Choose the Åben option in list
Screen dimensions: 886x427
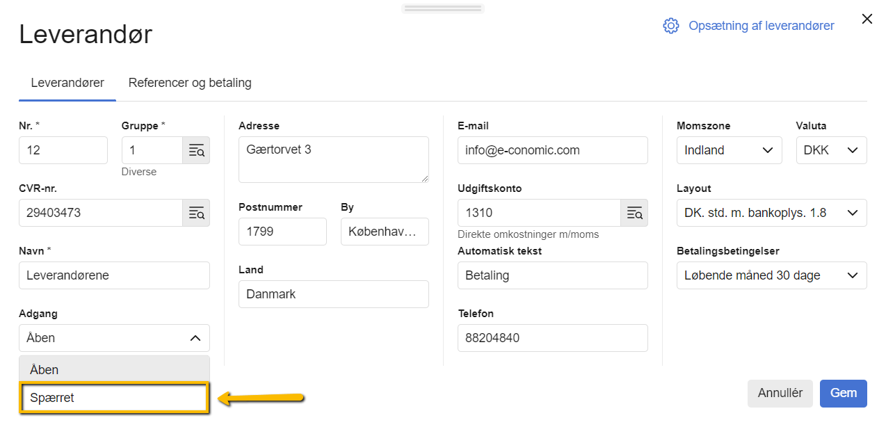tap(114, 369)
